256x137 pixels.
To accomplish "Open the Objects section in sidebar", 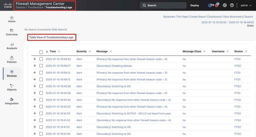I will [x=12, y=87].
